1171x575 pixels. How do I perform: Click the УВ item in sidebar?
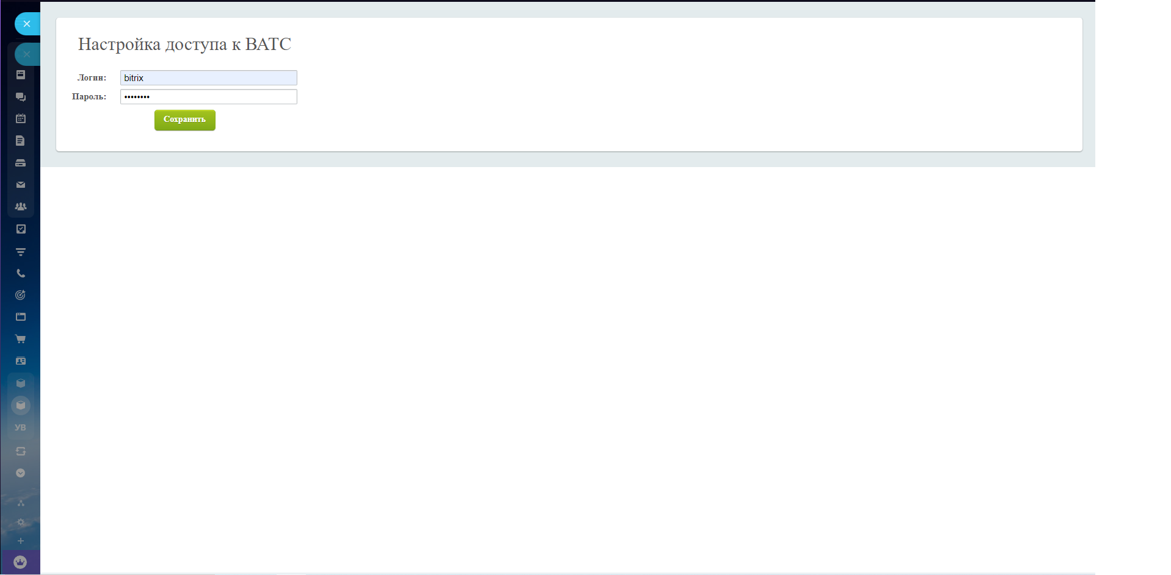click(21, 428)
